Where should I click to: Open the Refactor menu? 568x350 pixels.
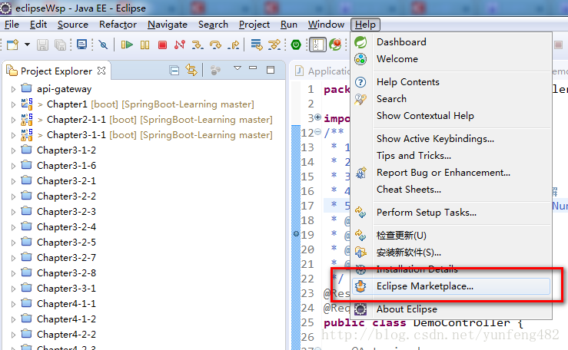118,25
